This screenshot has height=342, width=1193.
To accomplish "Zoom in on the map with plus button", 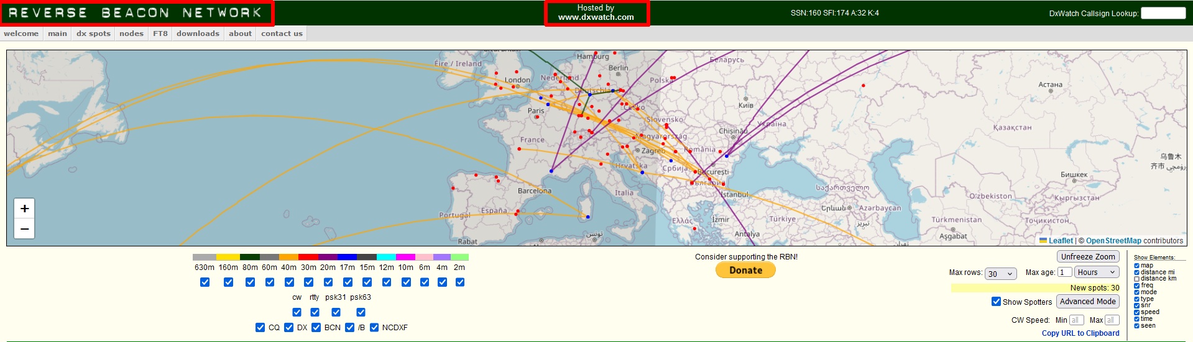I will pyautogui.click(x=24, y=209).
